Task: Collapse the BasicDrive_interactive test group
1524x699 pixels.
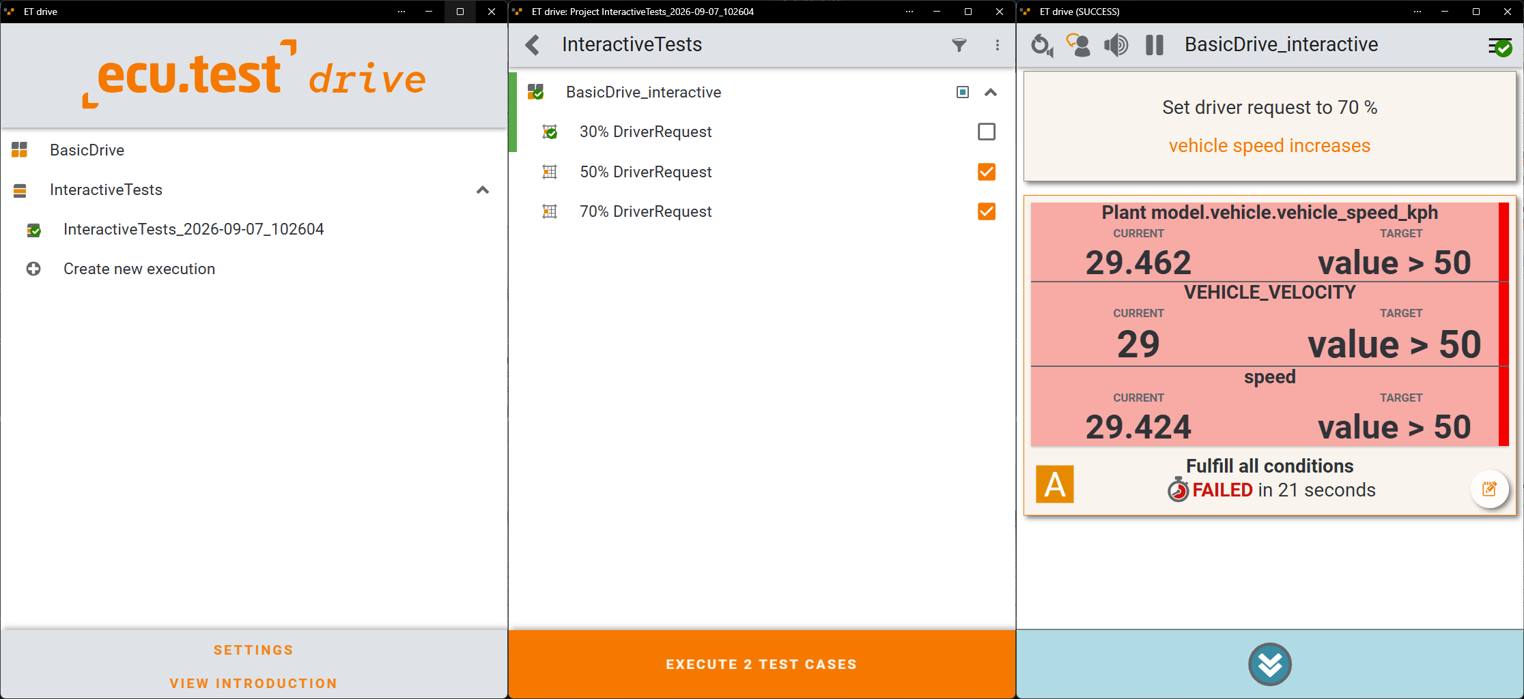Action: pos(991,92)
